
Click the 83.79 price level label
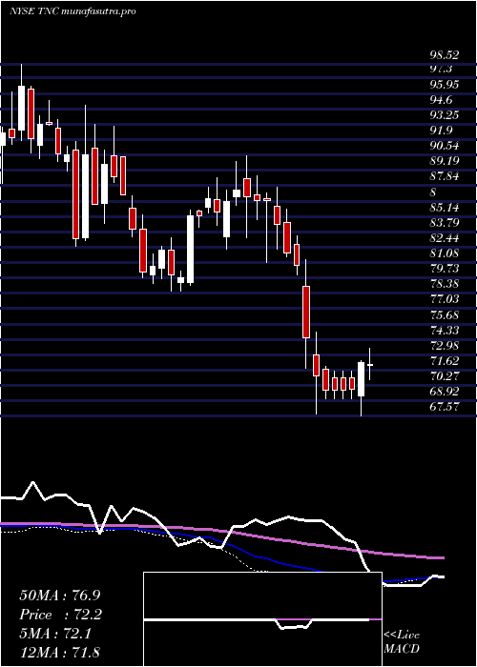[x=445, y=223]
